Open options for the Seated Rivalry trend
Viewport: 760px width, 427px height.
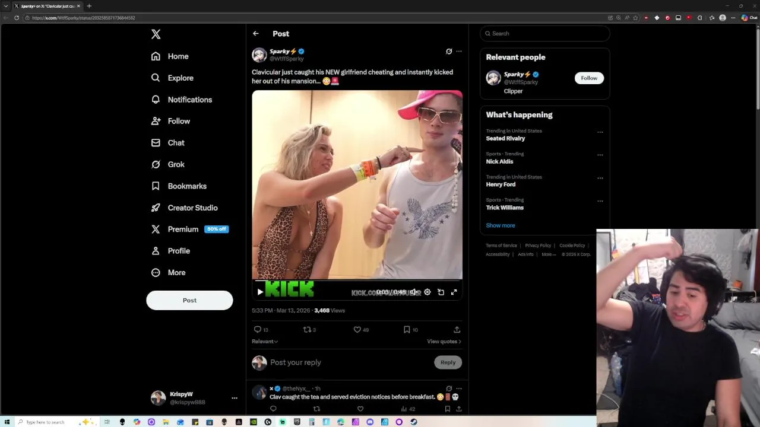click(600, 132)
